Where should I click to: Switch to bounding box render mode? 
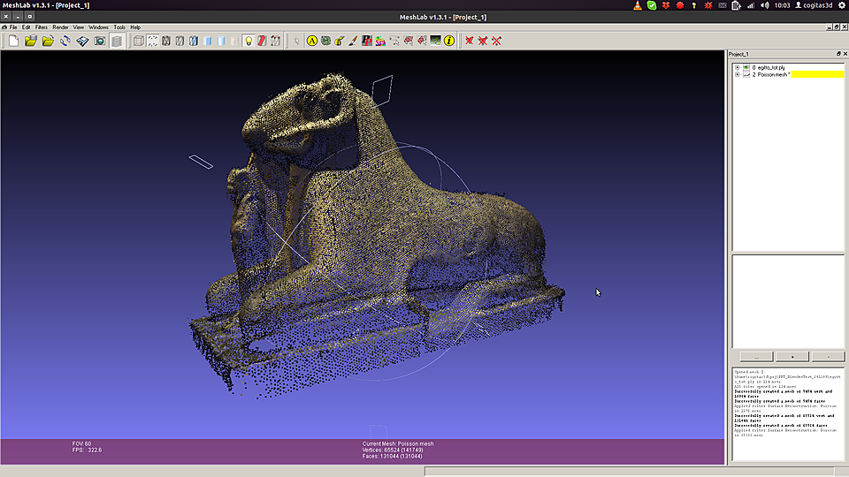tap(139, 41)
